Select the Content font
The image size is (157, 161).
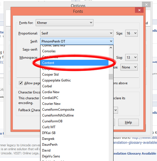74,63
